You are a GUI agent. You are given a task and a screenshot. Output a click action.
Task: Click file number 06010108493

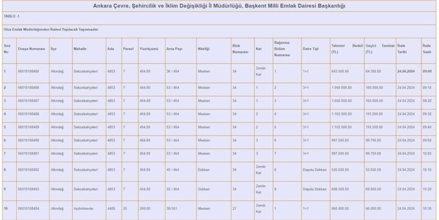[29, 189]
